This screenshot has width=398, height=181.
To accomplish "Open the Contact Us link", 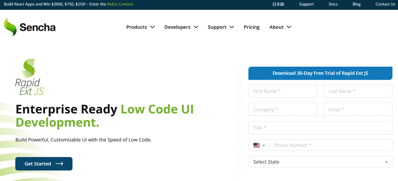I will 385,4.
